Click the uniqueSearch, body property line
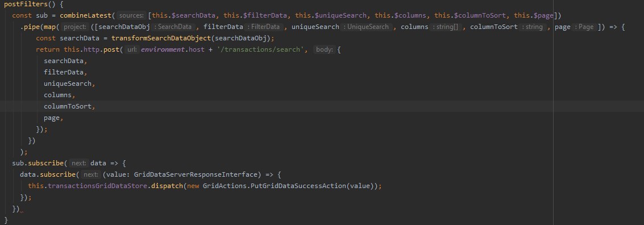This screenshot has width=644, height=225. tap(70, 84)
